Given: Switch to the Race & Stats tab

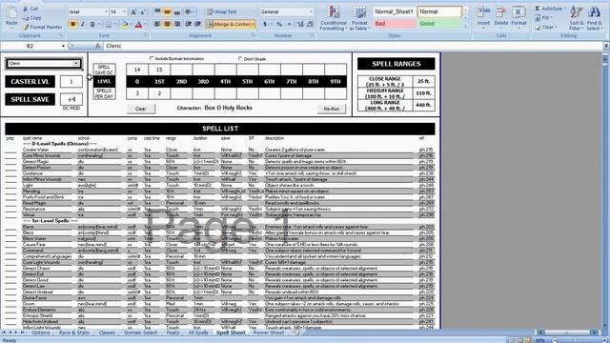Looking at the screenshot, I should pos(74,333).
